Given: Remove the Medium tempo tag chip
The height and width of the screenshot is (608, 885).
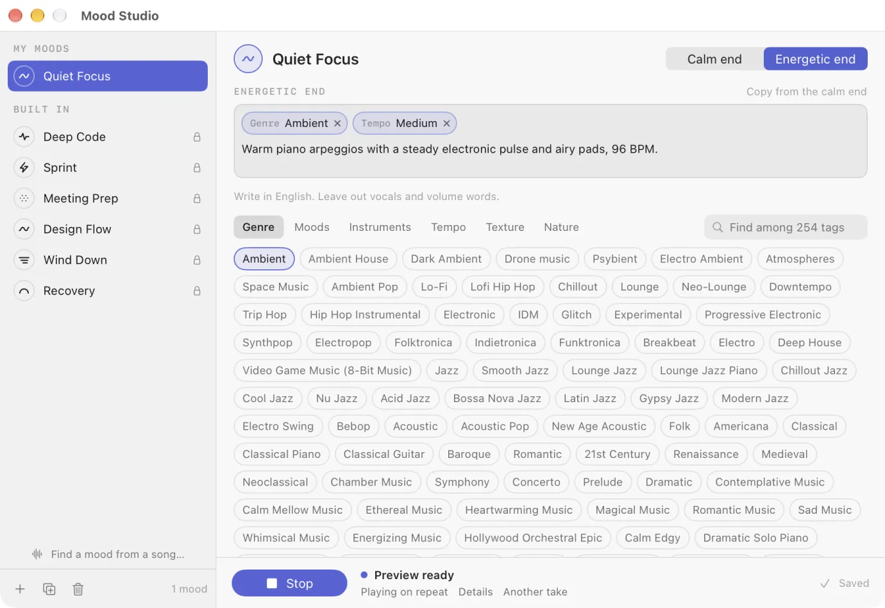Looking at the screenshot, I should click(x=446, y=123).
